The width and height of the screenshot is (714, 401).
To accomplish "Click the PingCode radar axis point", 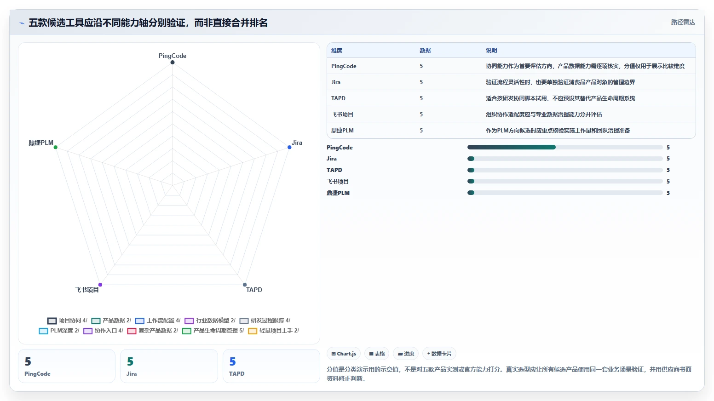I will click(173, 63).
